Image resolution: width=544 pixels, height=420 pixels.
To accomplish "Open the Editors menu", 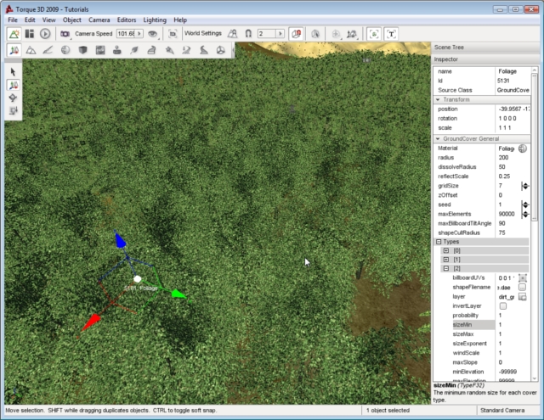I will point(126,19).
